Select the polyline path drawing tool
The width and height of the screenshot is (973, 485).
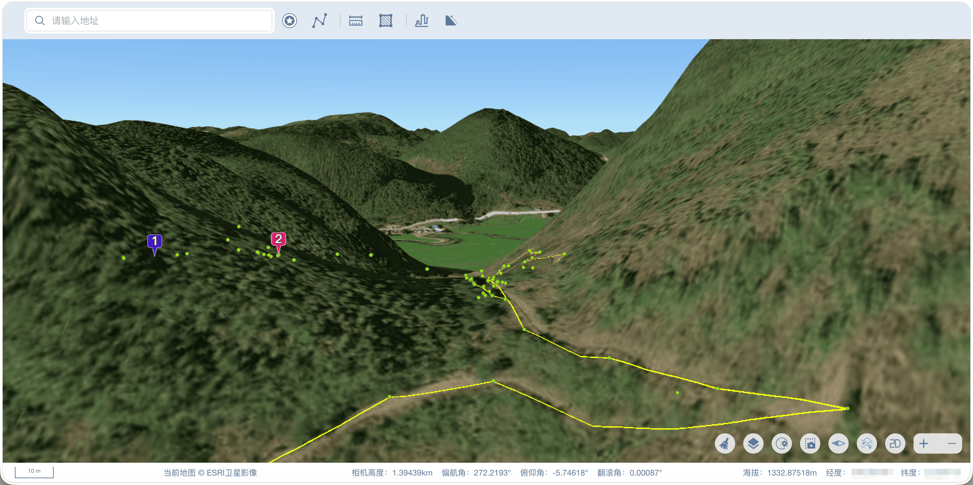tap(320, 20)
